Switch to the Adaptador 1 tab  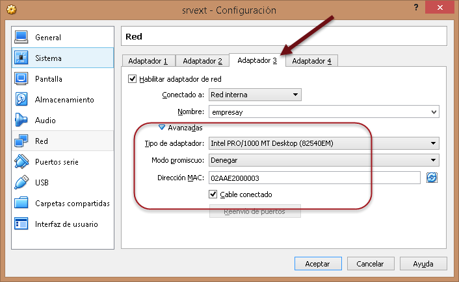[x=148, y=61]
